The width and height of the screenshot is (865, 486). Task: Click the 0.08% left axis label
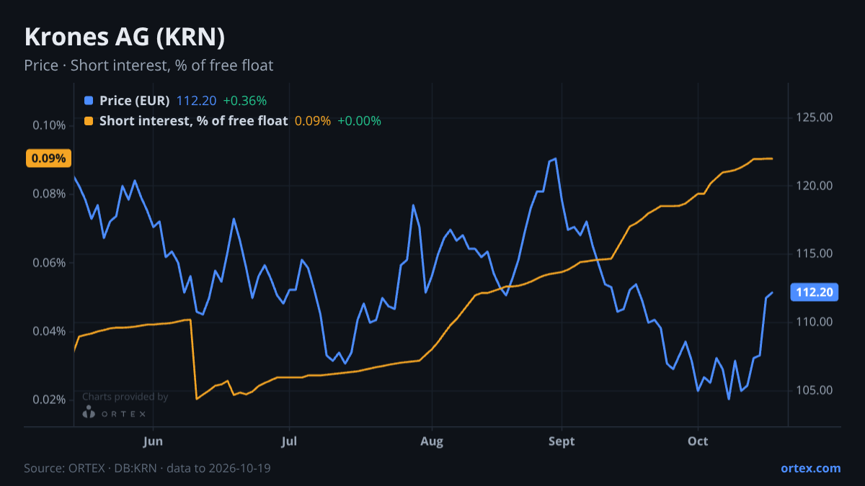click(49, 194)
